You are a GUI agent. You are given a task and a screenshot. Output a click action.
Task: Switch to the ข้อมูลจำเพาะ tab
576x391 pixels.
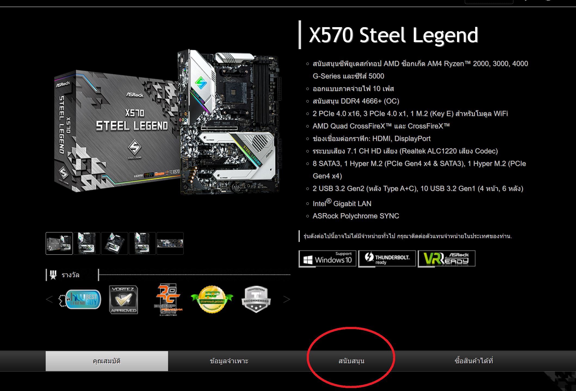coord(229,361)
